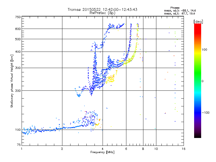Click the x-axis label '1'
The width and height of the screenshot is (216, 162).
(22, 149)
